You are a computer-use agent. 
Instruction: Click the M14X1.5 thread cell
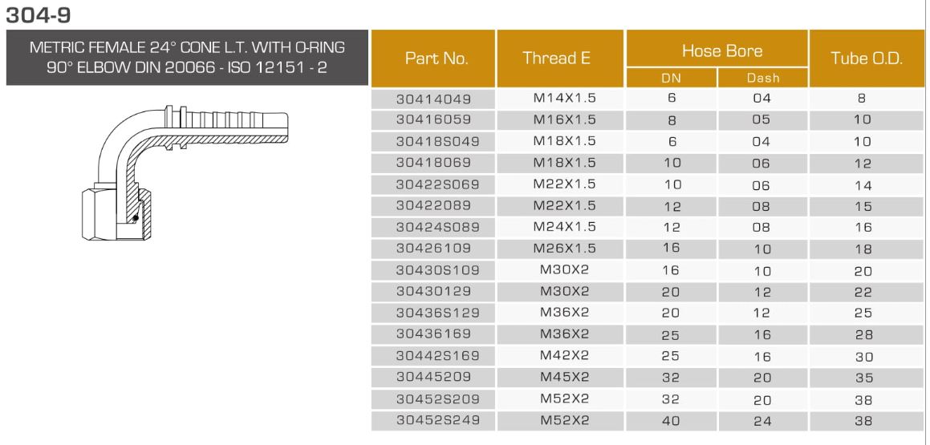tap(564, 99)
